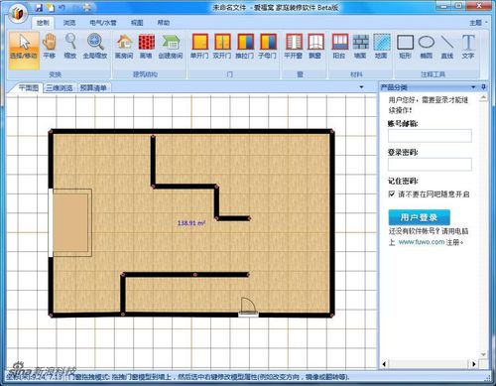This screenshot has width=496, height=386.
Task: Insert a 单开门 single door
Action: [199, 47]
